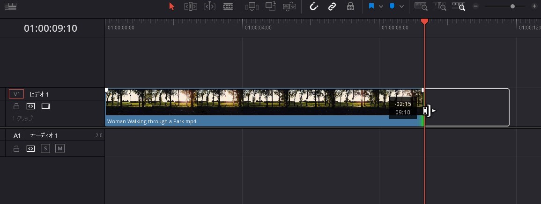Click the Insert Clip icon

coord(252,6)
